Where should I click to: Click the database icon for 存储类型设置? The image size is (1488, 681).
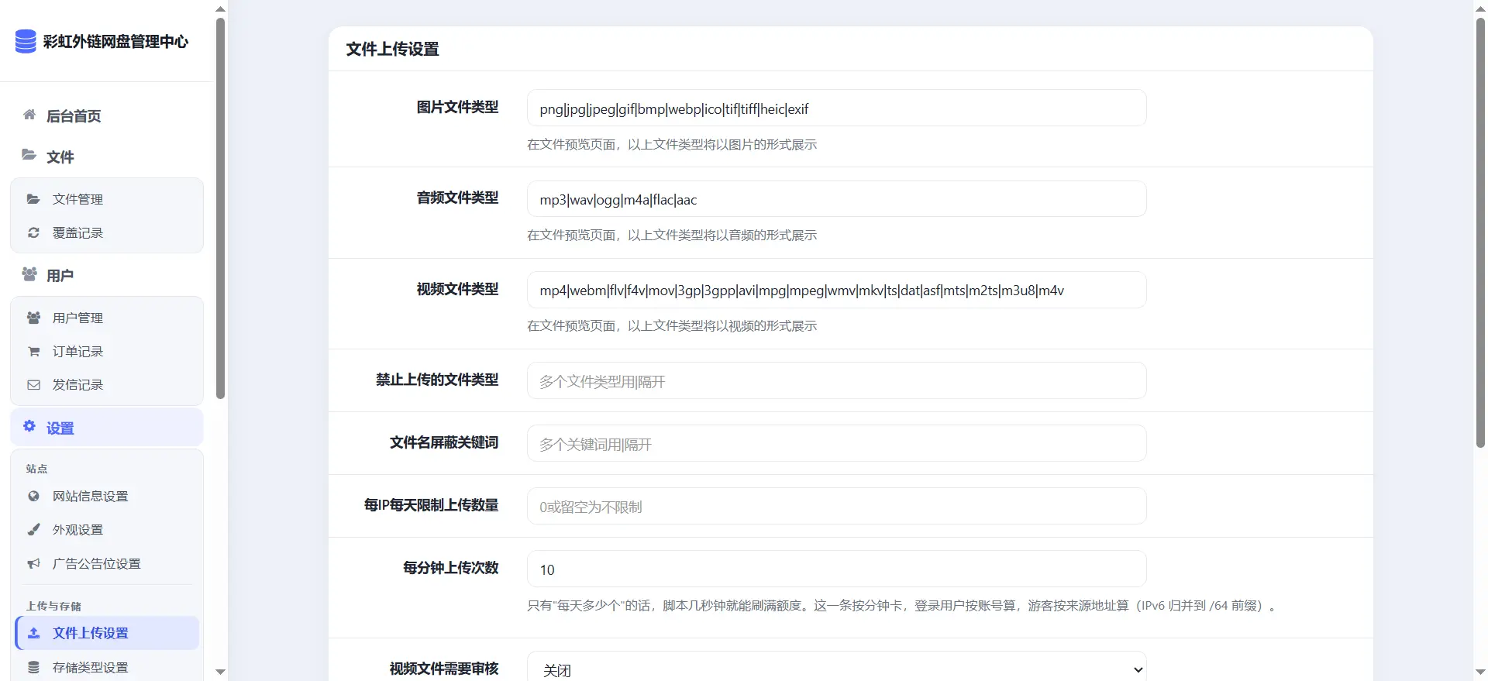[x=33, y=667]
